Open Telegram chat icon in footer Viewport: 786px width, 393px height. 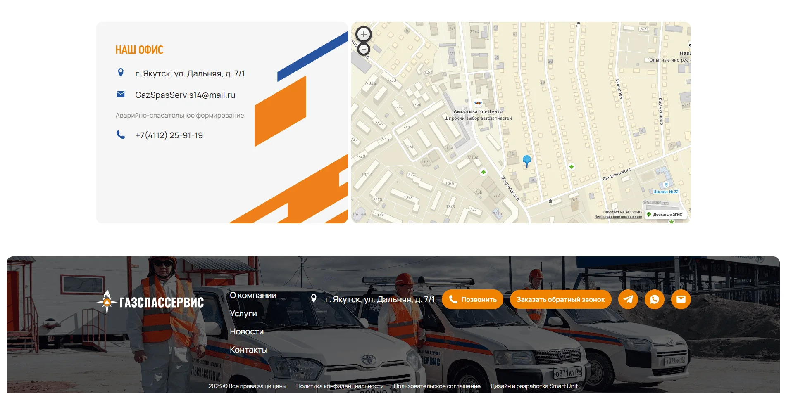click(628, 299)
